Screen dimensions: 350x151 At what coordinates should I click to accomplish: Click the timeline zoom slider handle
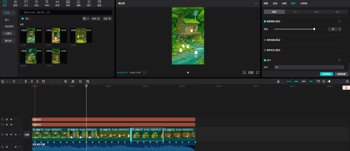point(329,81)
